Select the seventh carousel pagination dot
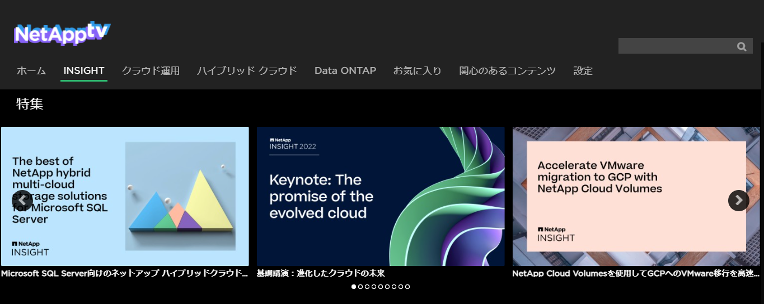This screenshot has width=764, height=304. coord(394,287)
